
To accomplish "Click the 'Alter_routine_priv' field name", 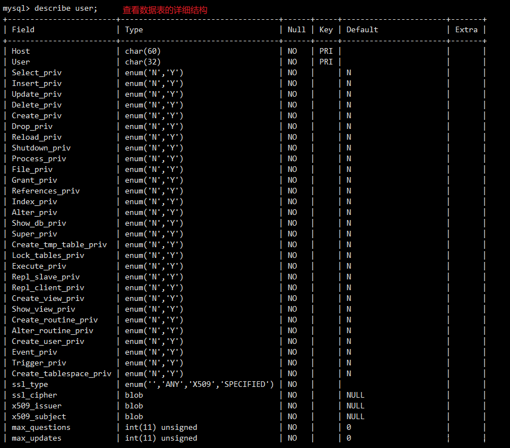I will [x=53, y=330].
